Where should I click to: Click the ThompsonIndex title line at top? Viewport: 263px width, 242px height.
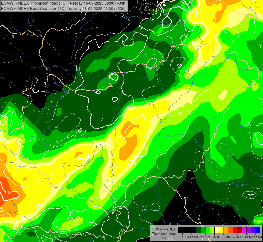[64, 3]
